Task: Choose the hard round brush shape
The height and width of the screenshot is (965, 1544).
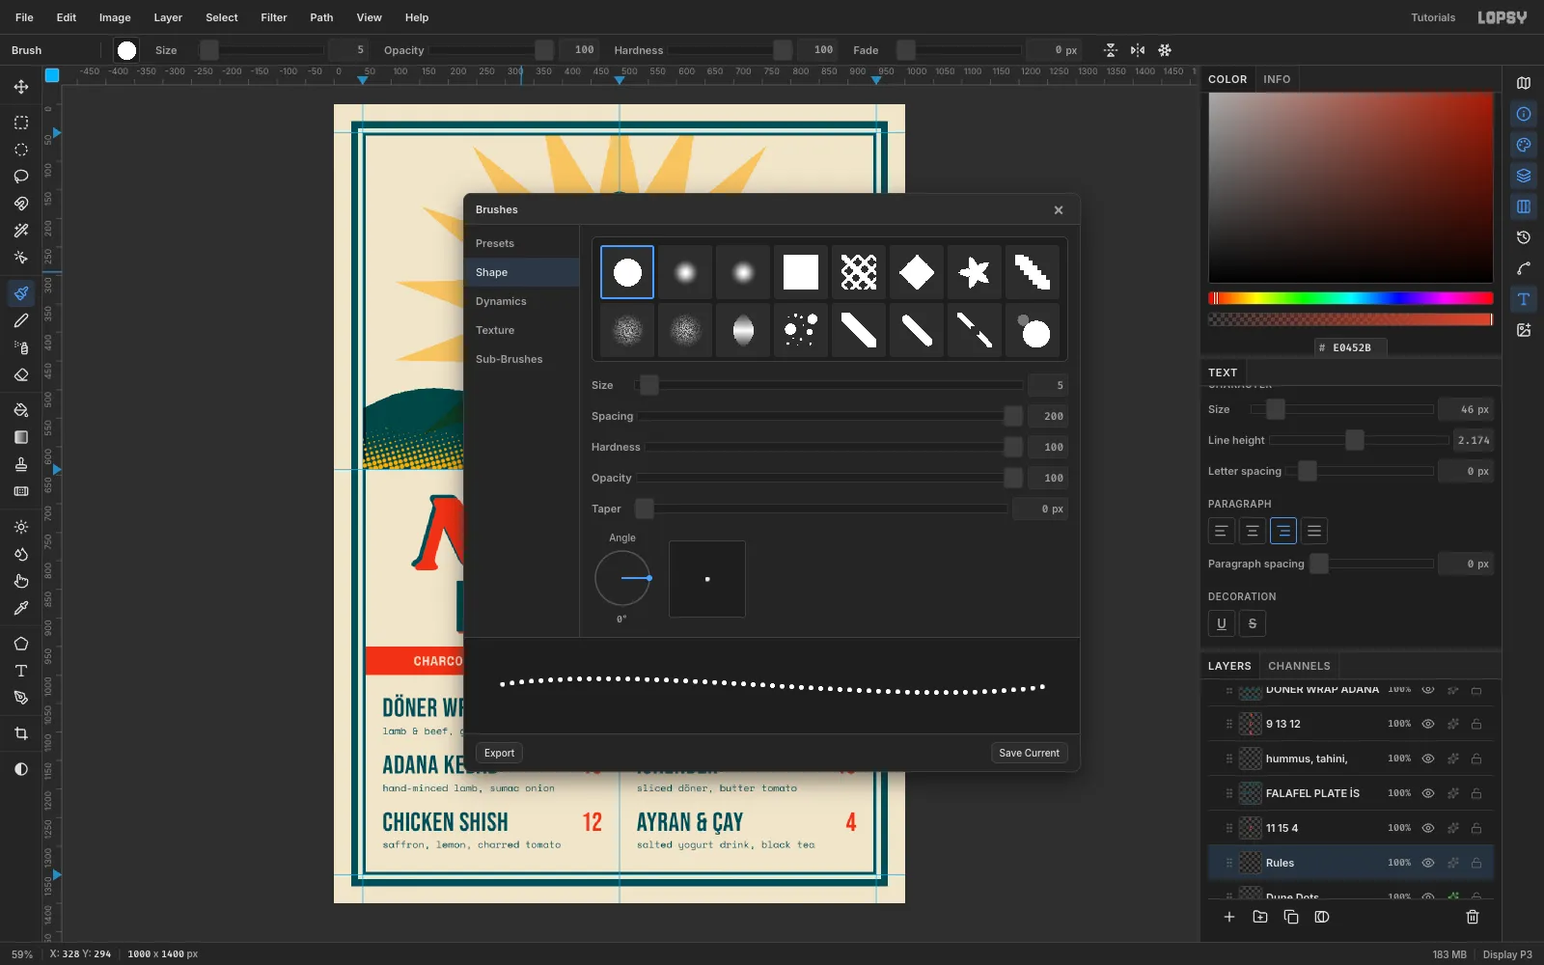Action: [x=627, y=272]
